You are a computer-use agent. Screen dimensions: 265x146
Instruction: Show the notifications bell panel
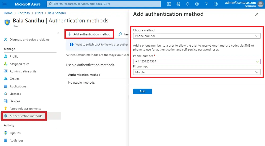click(x=188, y=4)
